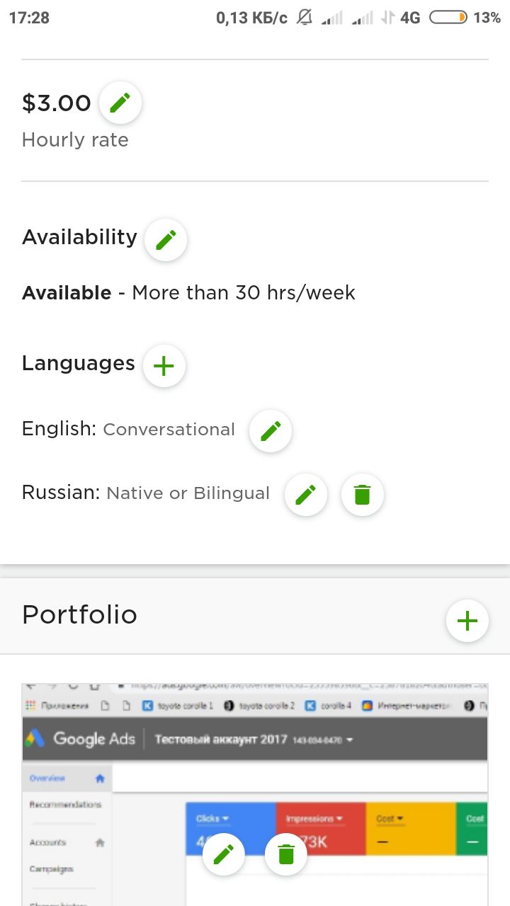Open the Clicks metric dropdown
Viewport: 510px width, 906px height.
[212, 819]
